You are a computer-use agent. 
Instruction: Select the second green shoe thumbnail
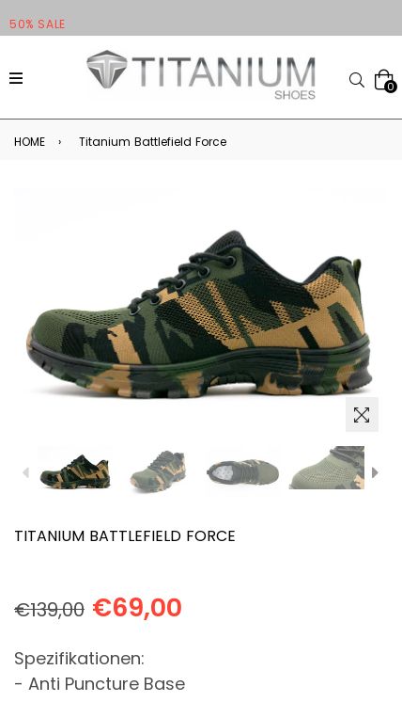click(x=158, y=471)
